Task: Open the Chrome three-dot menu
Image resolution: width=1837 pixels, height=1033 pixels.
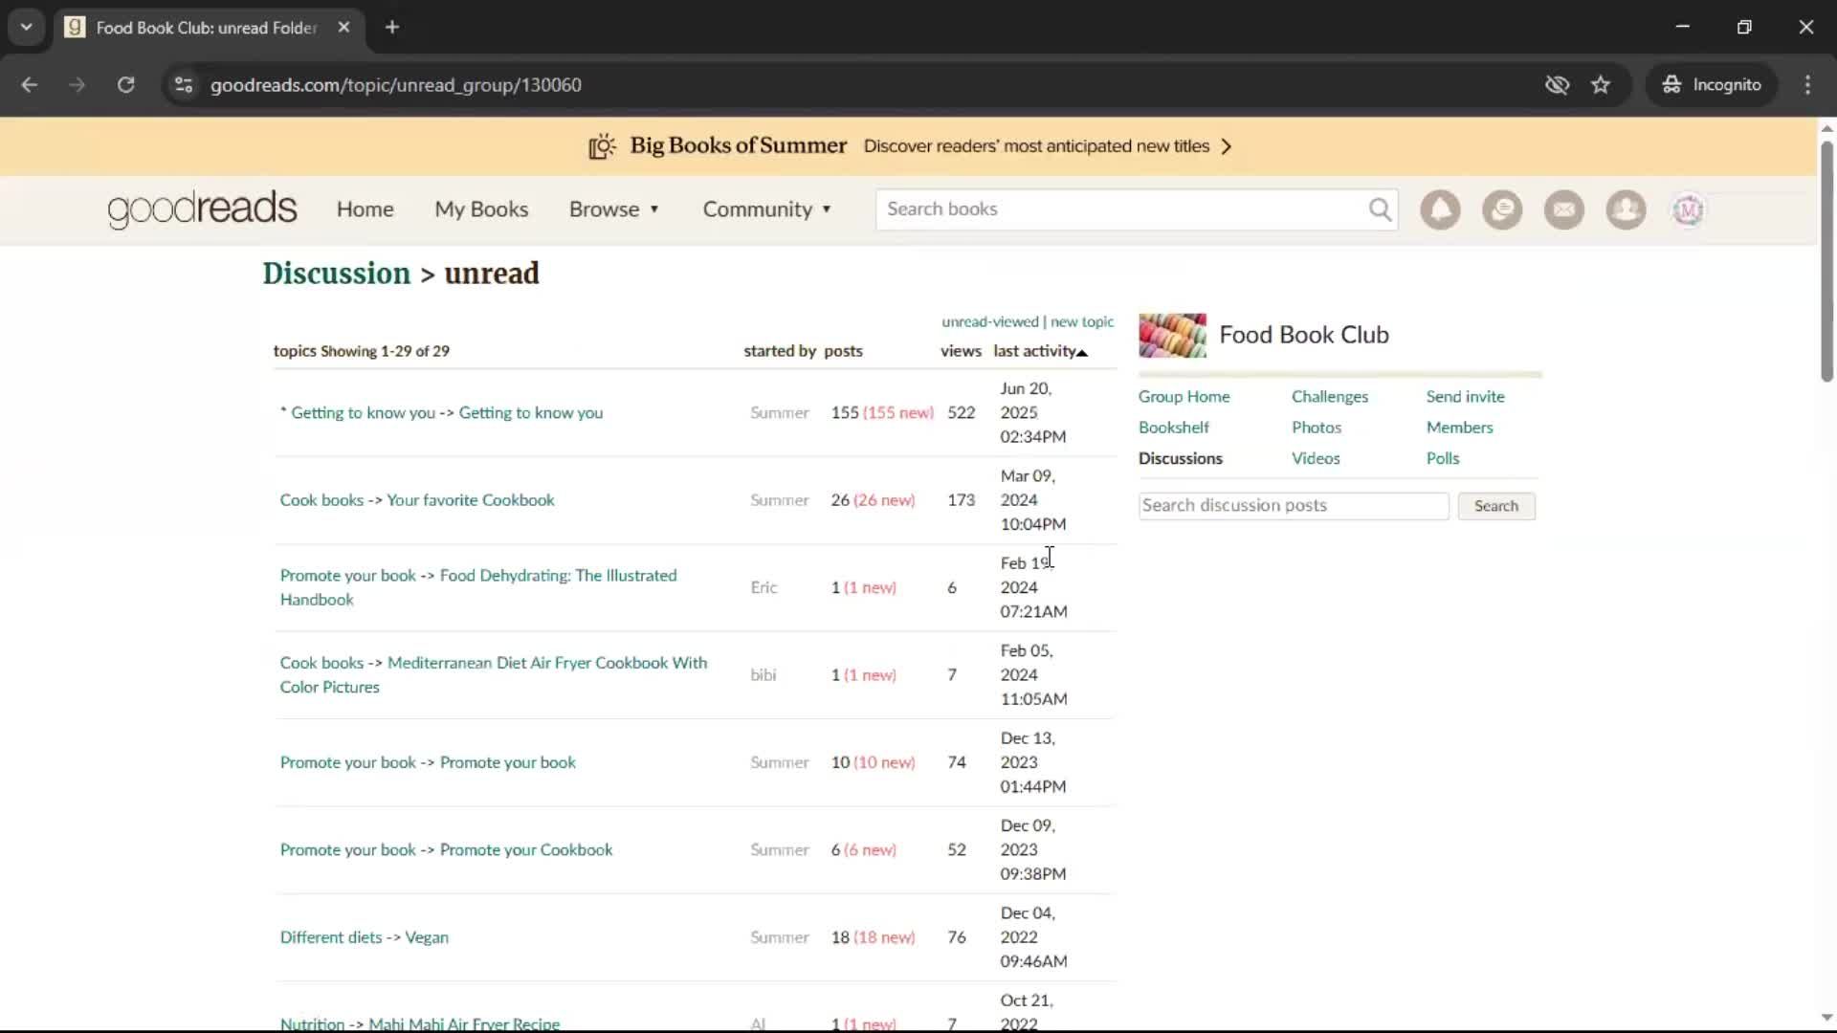Action: 1807,85
